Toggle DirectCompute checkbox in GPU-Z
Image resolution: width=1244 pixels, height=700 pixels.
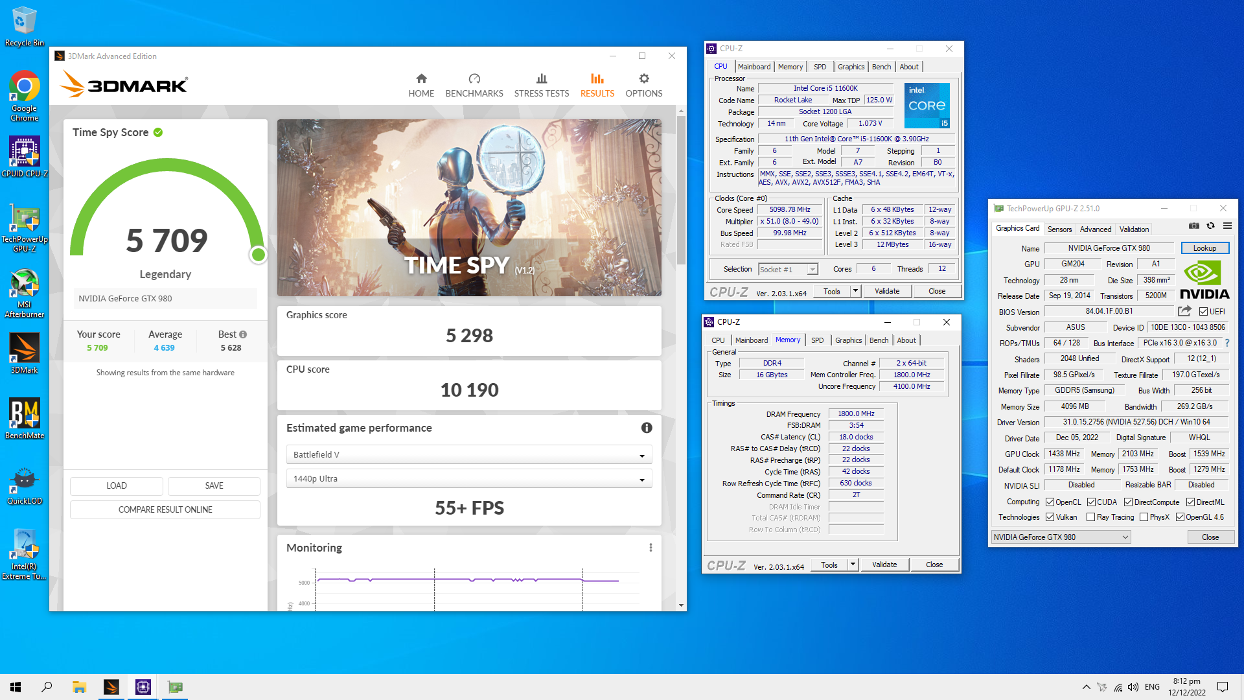(1128, 502)
